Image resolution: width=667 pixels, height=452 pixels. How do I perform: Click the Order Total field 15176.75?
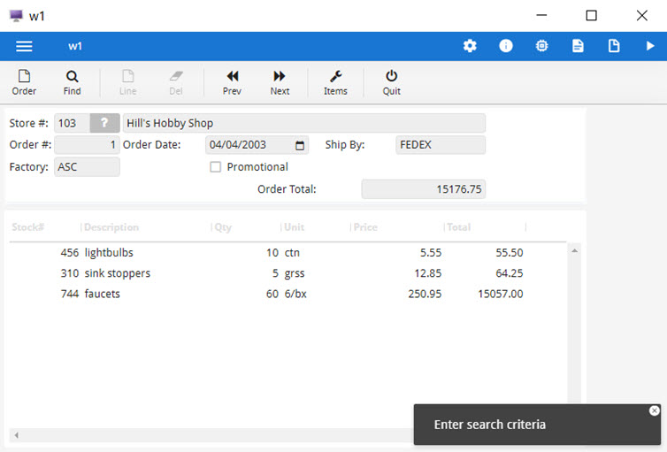[423, 189]
